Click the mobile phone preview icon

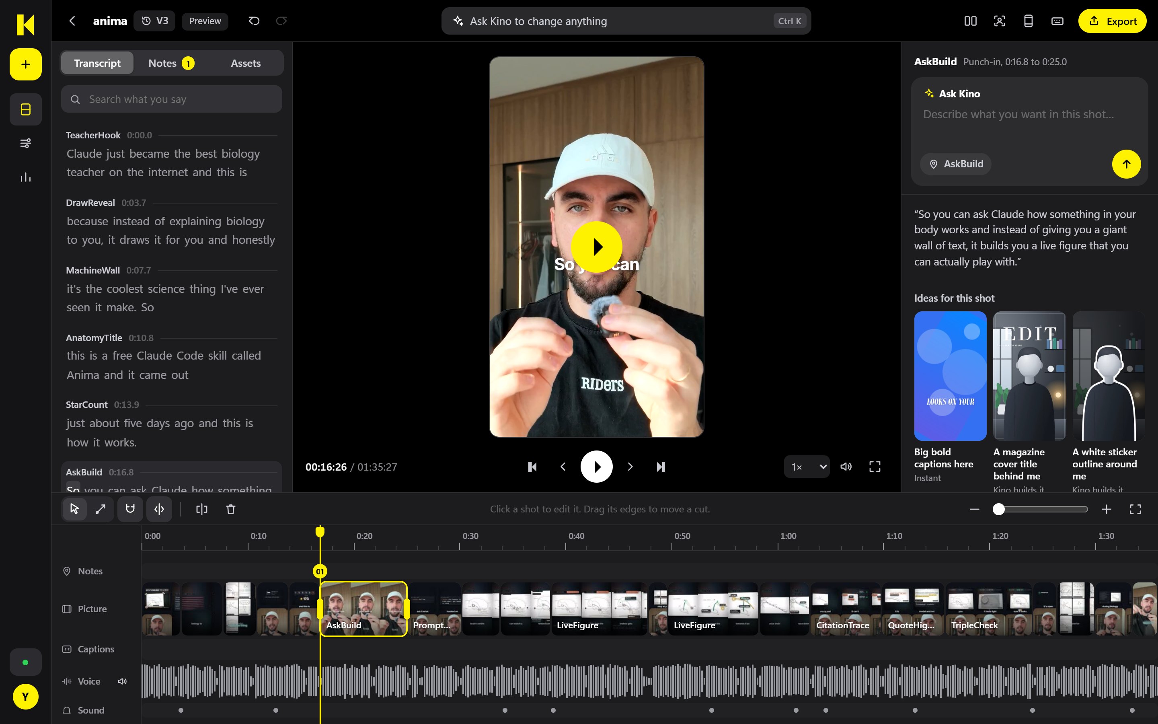pyautogui.click(x=1028, y=21)
